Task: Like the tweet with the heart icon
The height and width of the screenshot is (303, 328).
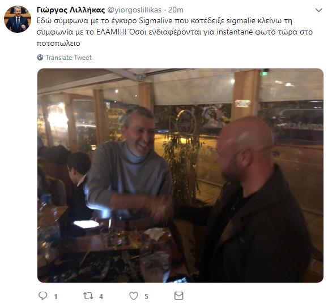Action: (x=134, y=296)
